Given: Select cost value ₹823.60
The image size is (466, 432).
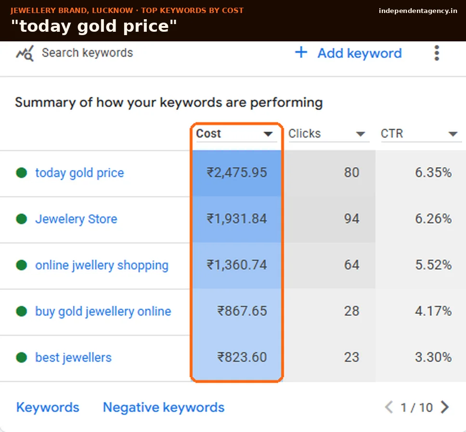Looking at the screenshot, I should tap(242, 357).
